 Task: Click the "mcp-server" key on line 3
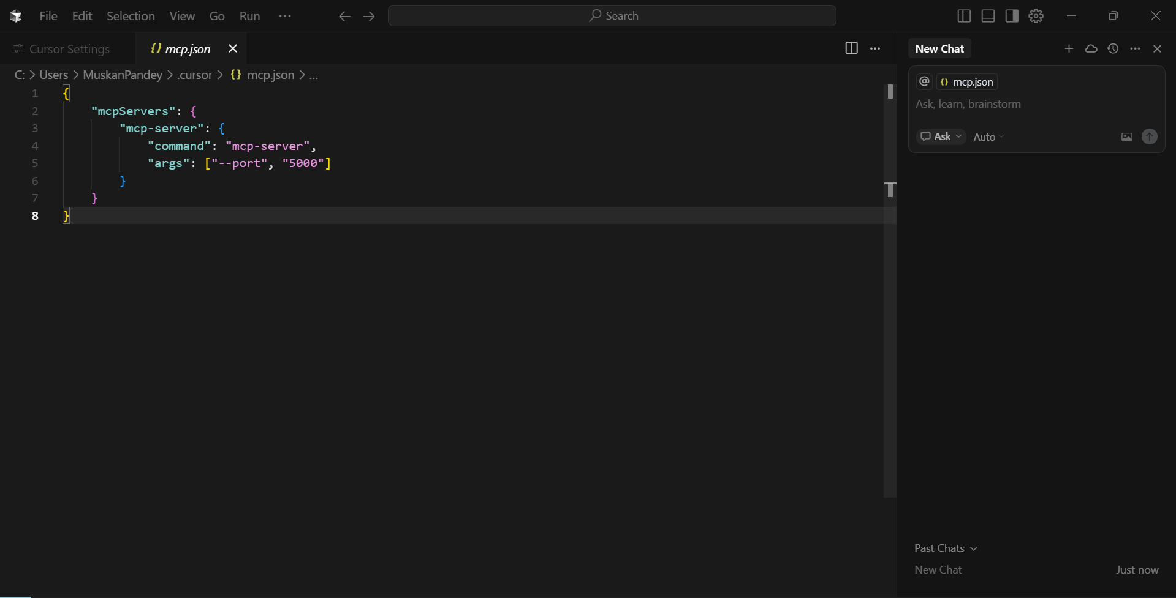coord(161,129)
